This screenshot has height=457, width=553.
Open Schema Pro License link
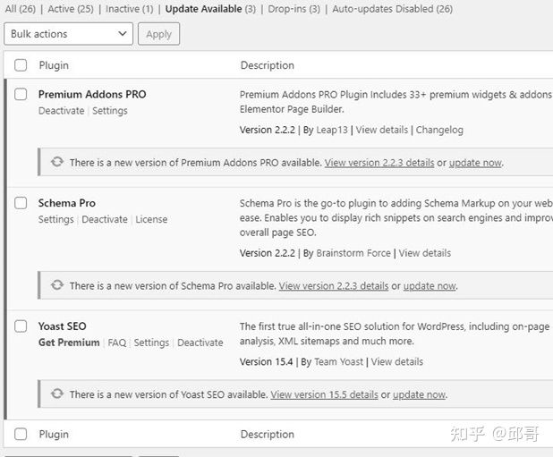[x=151, y=219]
